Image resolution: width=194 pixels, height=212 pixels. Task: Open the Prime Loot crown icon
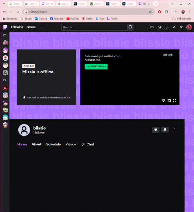point(152,27)
